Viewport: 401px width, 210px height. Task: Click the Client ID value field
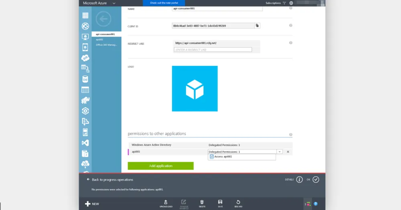click(x=213, y=26)
